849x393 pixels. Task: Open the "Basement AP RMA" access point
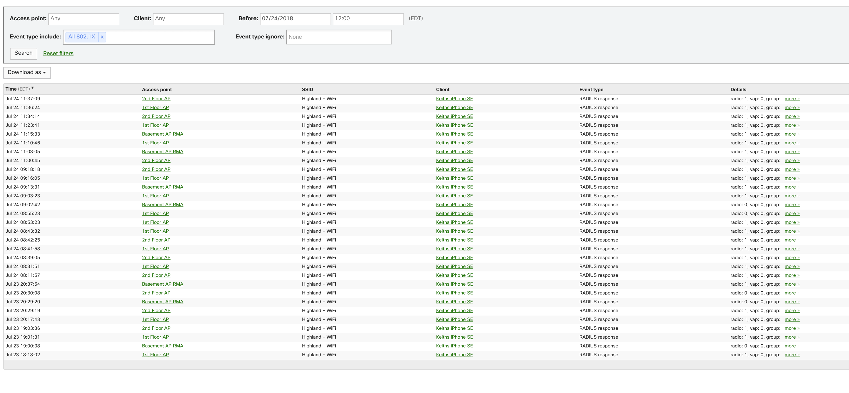click(163, 134)
